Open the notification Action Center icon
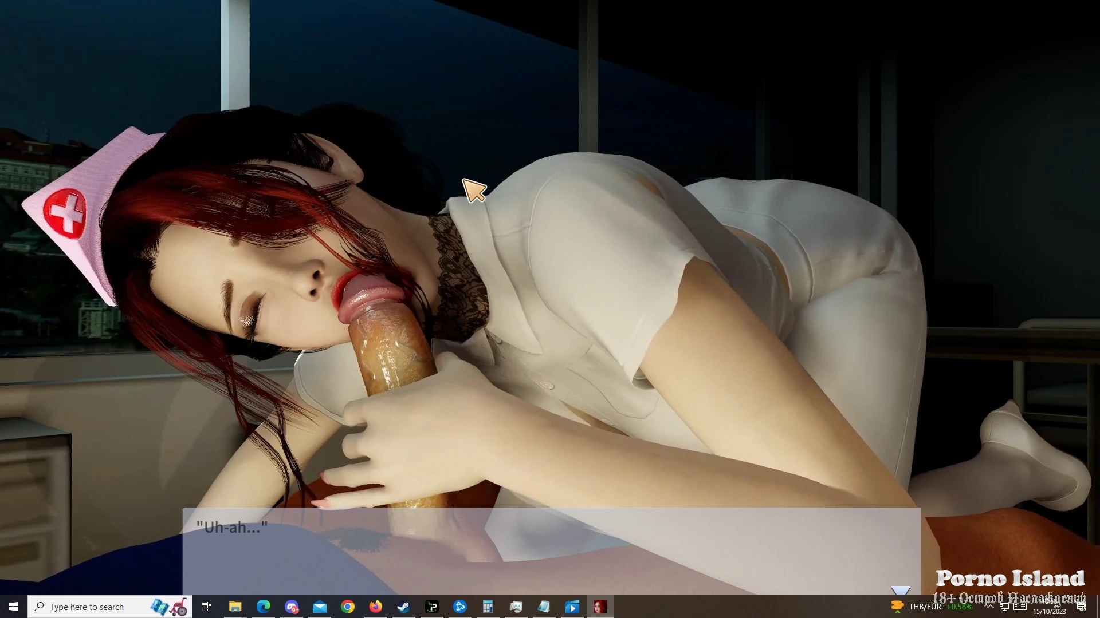The image size is (1100, 618). click(1081, 607)
